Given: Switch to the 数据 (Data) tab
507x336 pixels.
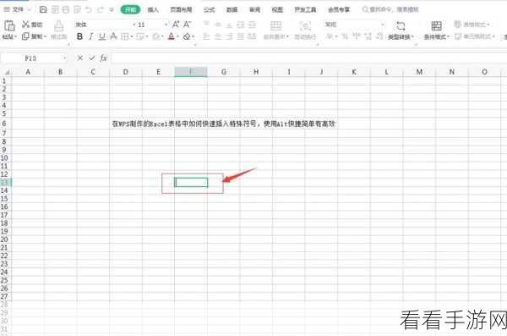Looking at the screenshot, I should click(232, 9).
